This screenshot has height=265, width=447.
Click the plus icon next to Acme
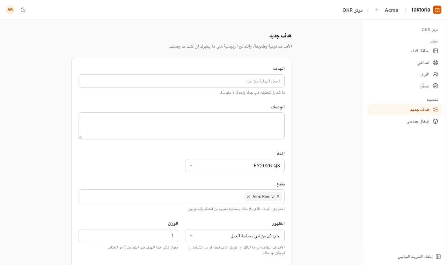click(x=377, y=10)
